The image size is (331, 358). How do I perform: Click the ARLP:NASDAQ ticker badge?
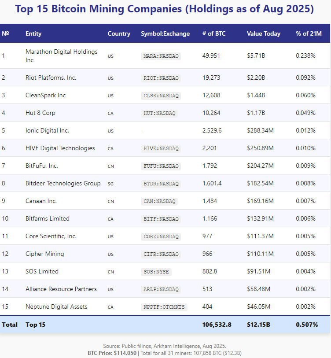tap(161, 289)
